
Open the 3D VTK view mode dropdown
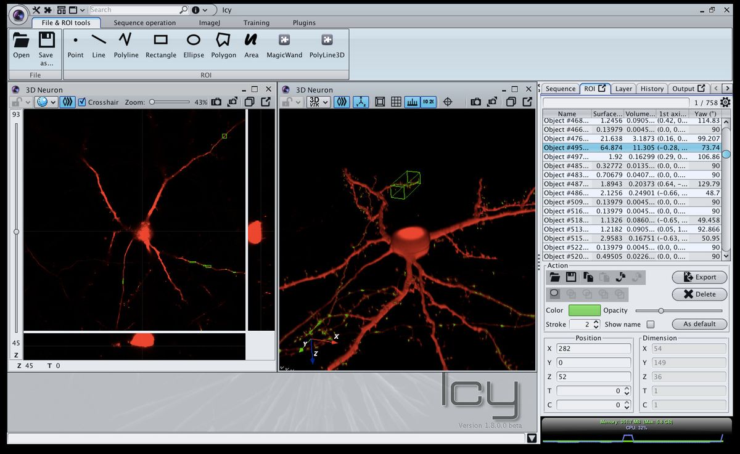(325, 102)
